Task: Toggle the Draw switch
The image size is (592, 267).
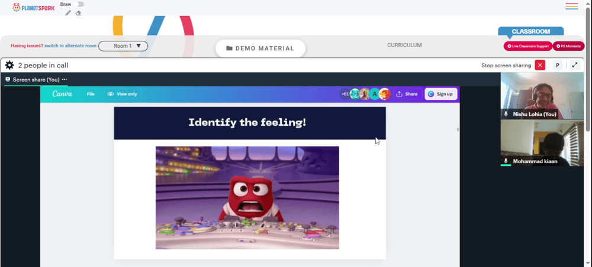Action: point(79,4)
